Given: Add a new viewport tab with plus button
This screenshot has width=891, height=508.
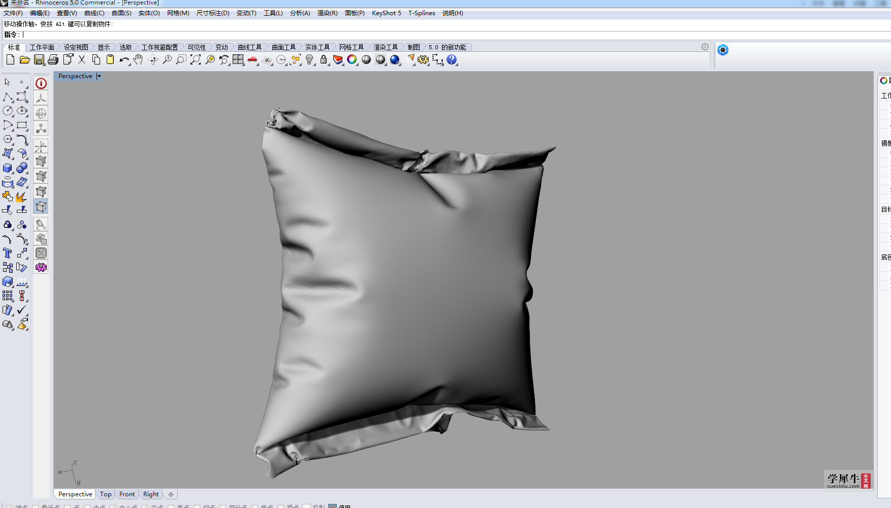Looking at the screenshot, I should (171, 494).
